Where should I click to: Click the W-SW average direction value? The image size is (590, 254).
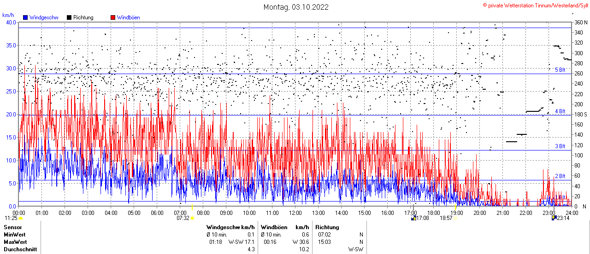(355, 250)
